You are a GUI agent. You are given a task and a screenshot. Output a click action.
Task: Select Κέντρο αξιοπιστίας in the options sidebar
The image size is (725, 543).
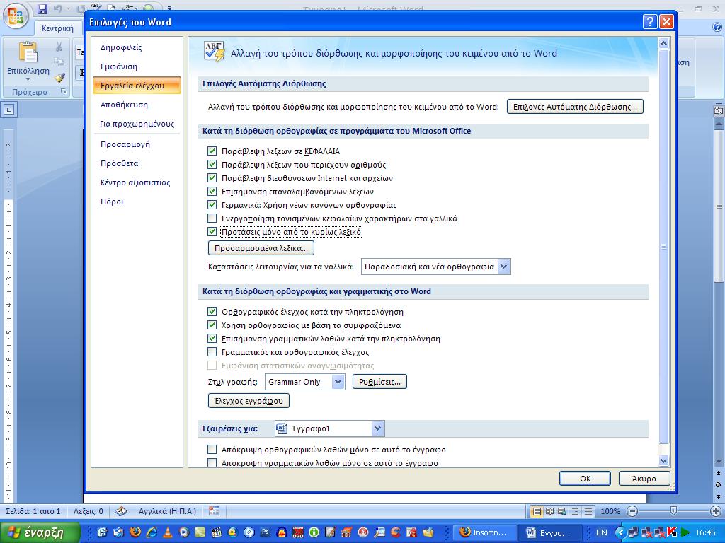coord(135,182)
